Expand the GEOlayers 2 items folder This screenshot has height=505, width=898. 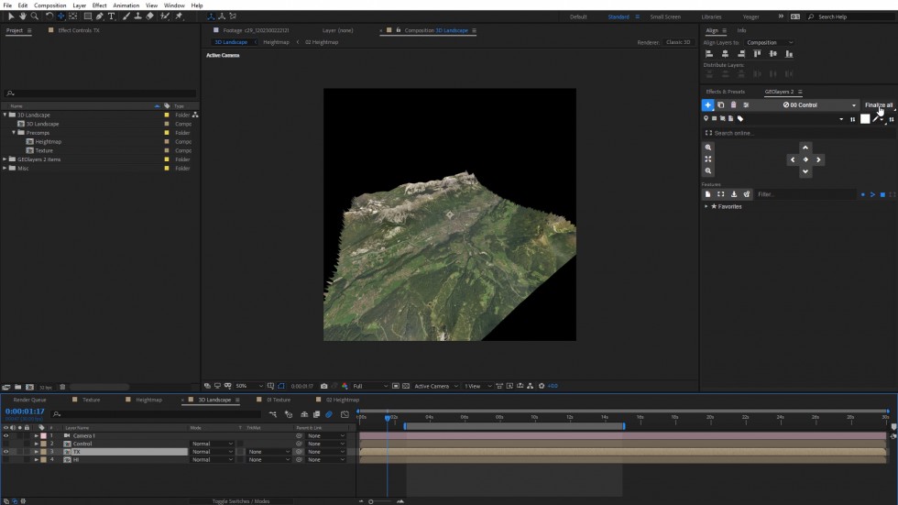tap(5, 159)
